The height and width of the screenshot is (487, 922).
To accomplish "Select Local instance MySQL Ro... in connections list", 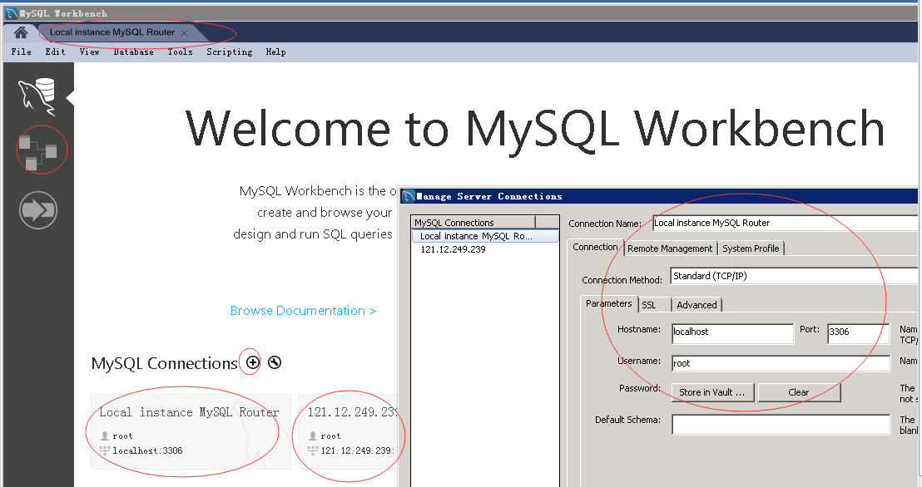I will tap(485, 236).
